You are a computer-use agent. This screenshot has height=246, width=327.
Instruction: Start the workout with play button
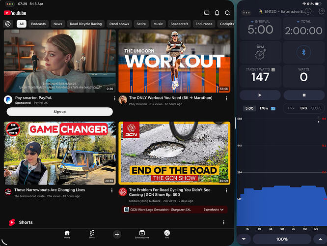click(x=260, y=95)
